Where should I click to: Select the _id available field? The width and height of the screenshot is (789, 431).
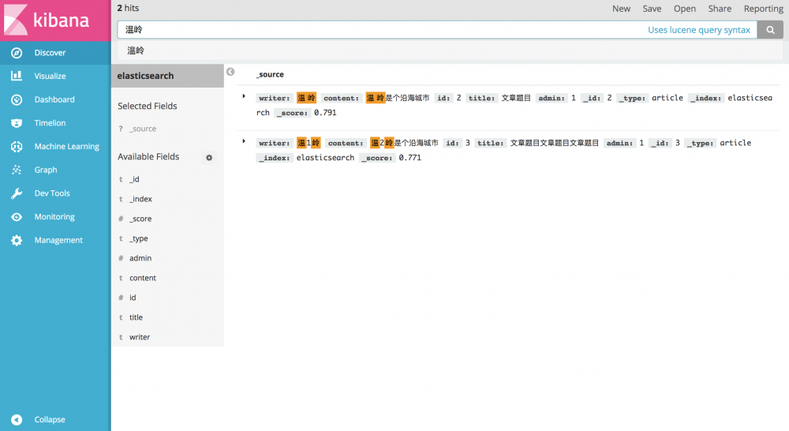(134, 179)
